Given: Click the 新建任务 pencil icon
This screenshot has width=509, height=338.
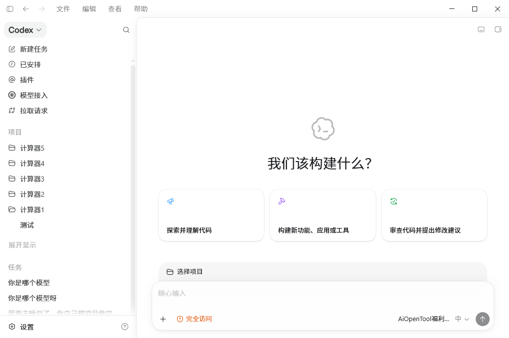Looking at the screenshot, I should pos(12,49).
